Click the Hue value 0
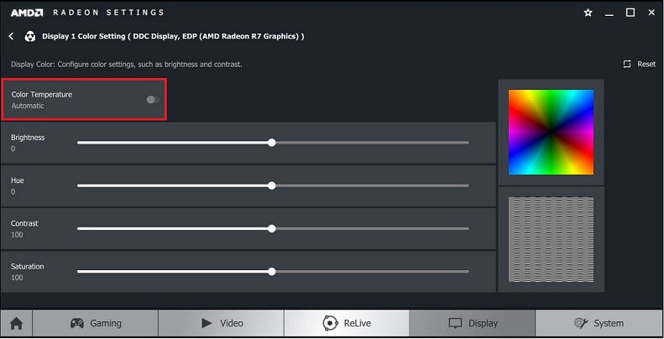This screenshot has width=664, height=339. [x=13, y=192]
